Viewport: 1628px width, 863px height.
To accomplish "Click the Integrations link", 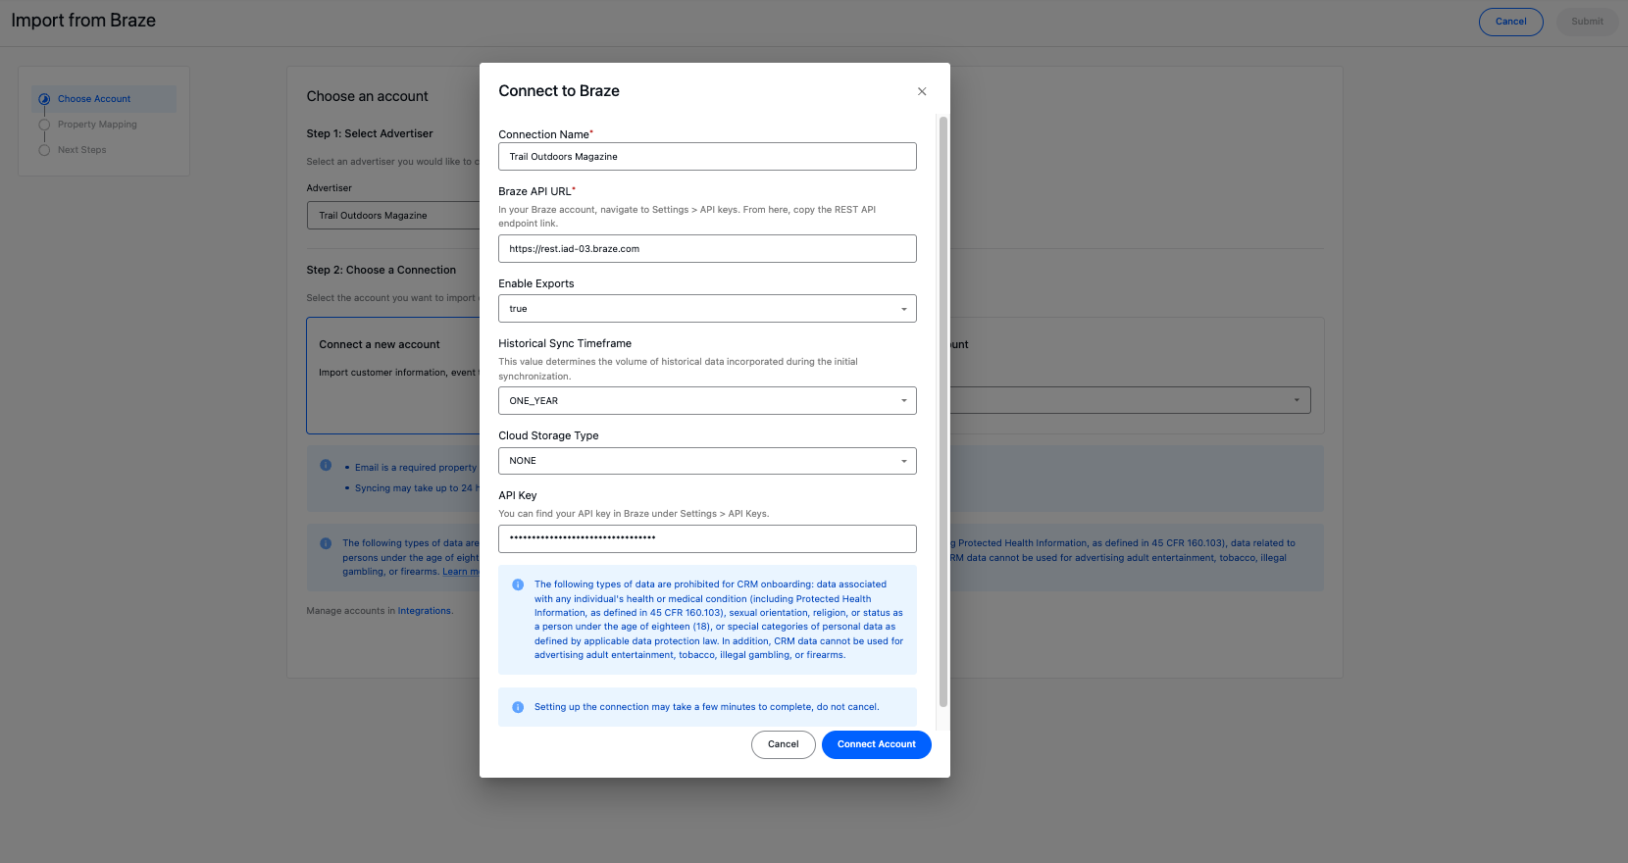I will 425,611.
